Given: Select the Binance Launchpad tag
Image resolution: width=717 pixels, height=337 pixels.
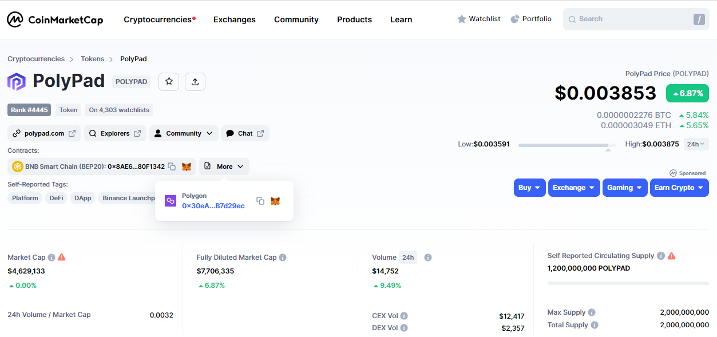Looking at the screenshot, I should tap(126, 198).
